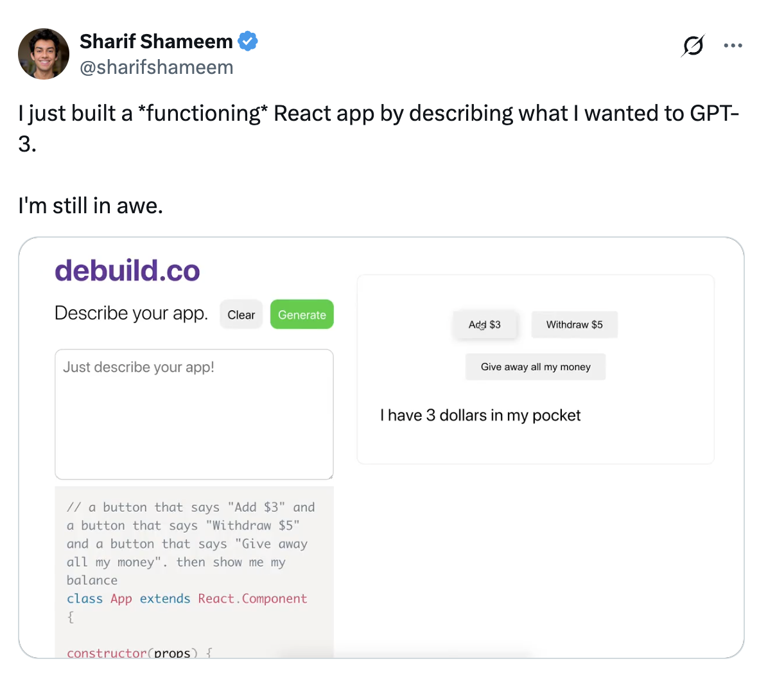Open the three-dots more options menu
This screenshot has width=759, height=677.
click(x=733, y=46)
